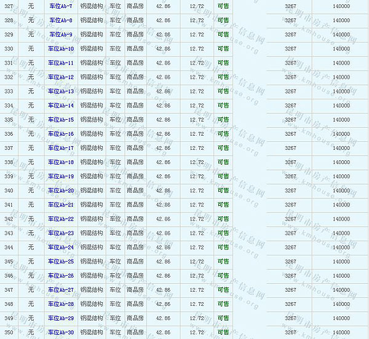Open the 车位Ab-24 link
369x339 pixels.
click(61, 247)
